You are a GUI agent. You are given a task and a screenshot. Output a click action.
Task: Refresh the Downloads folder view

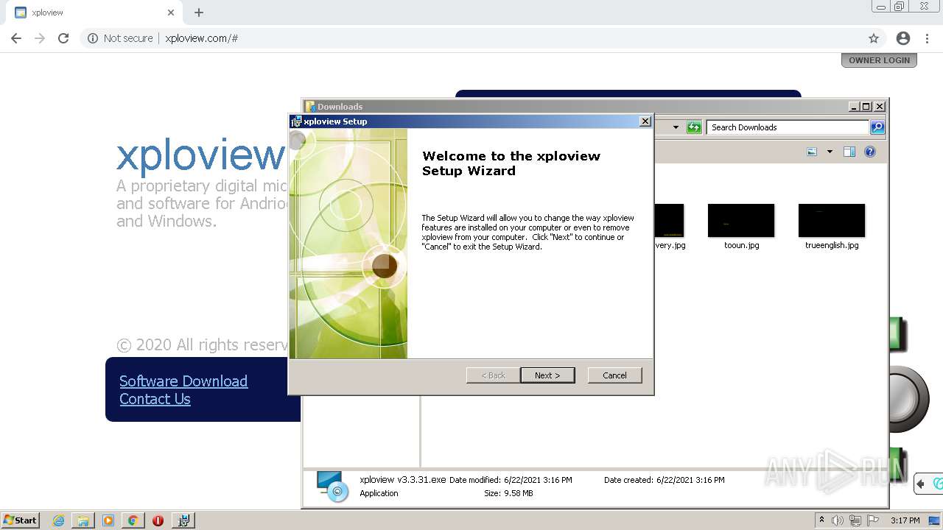694,127
